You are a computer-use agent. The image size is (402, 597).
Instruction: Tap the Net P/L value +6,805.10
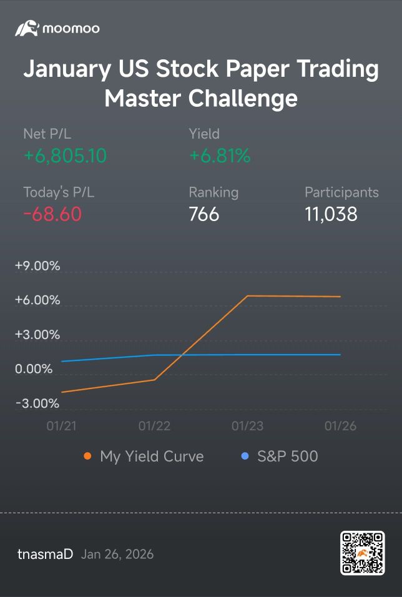[65, 155]
